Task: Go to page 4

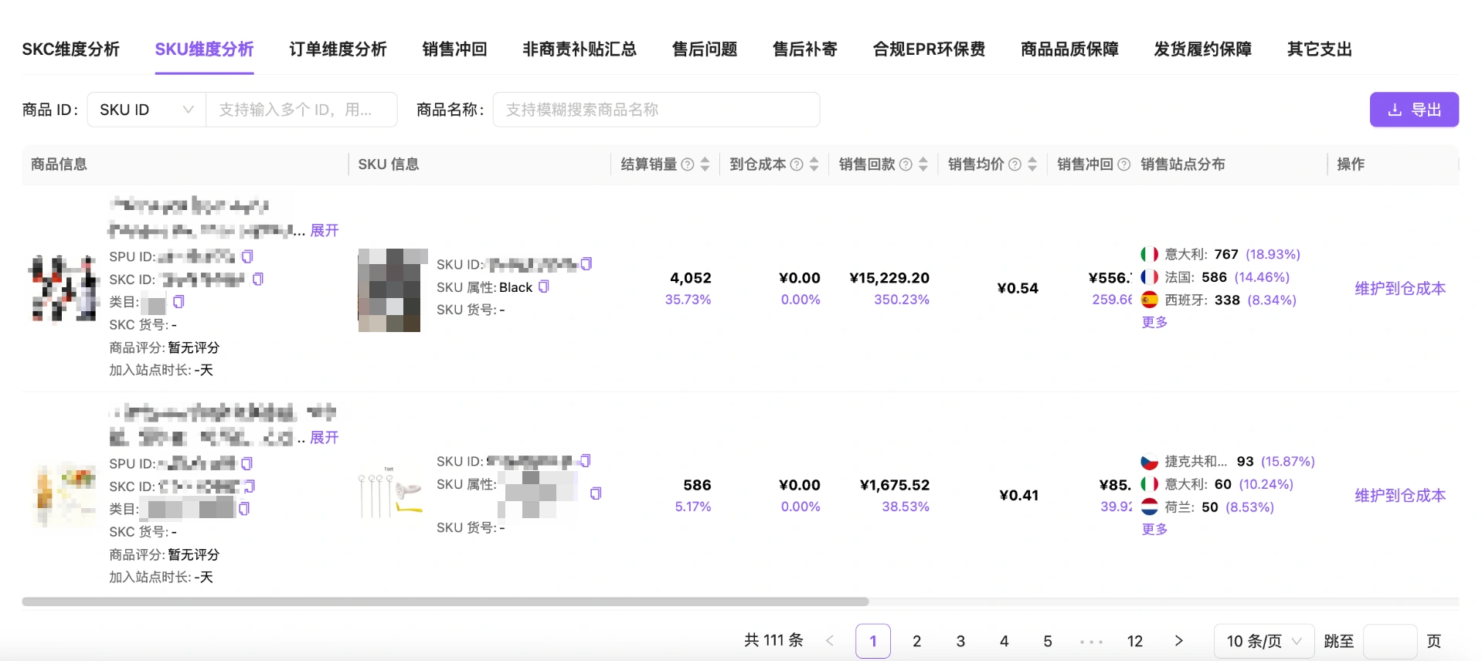Action: coord(1004,641)
